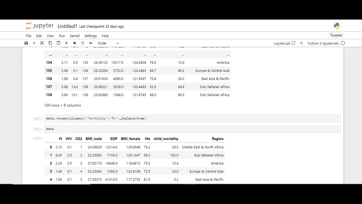The height and width of the screenshot is (204, 362).
Task: Click life value 81.5
Action: point(147,179)
